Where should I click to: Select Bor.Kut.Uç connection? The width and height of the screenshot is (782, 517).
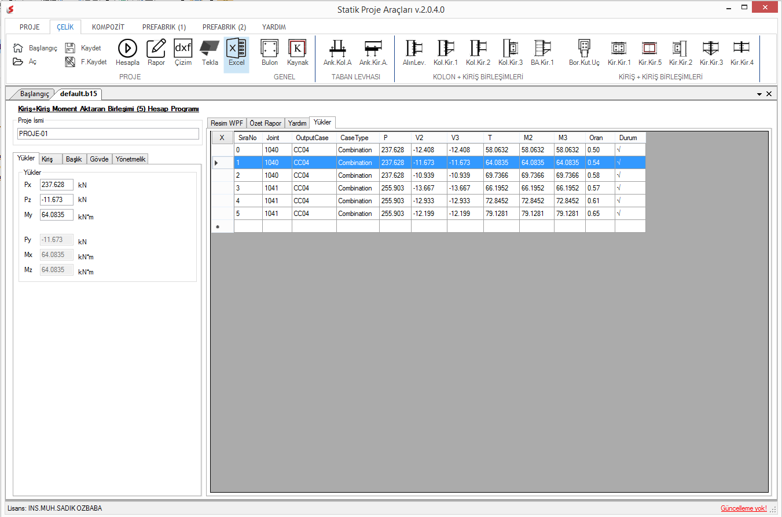(584, 53)
